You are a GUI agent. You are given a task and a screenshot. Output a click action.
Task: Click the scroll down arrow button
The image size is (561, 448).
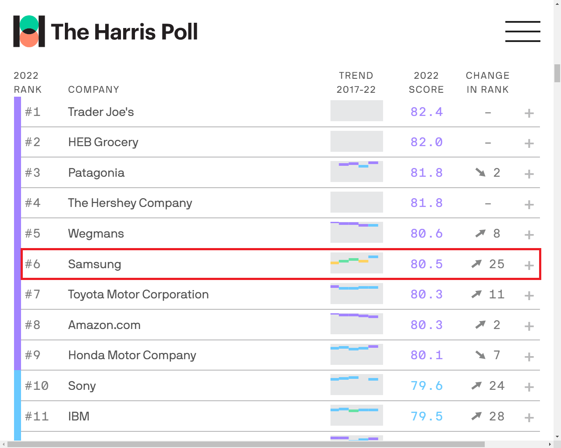557,437
